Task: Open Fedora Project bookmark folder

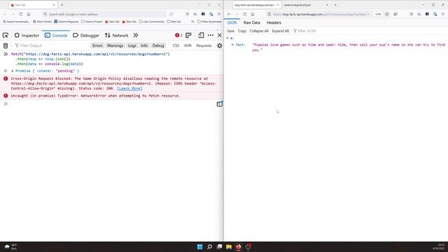Action: click(x=92, y=22)
